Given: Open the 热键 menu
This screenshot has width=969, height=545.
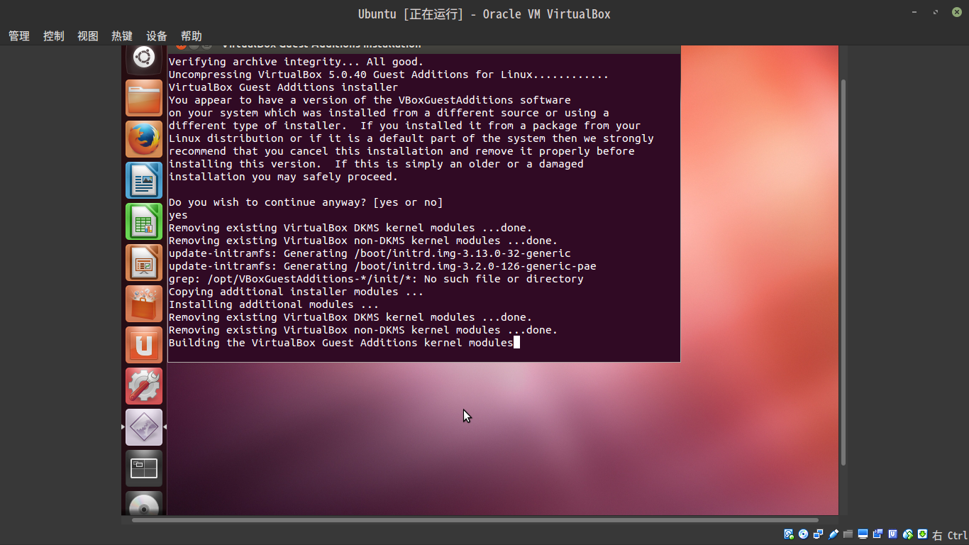Looking at the screenshot, I should click(122, 36).
